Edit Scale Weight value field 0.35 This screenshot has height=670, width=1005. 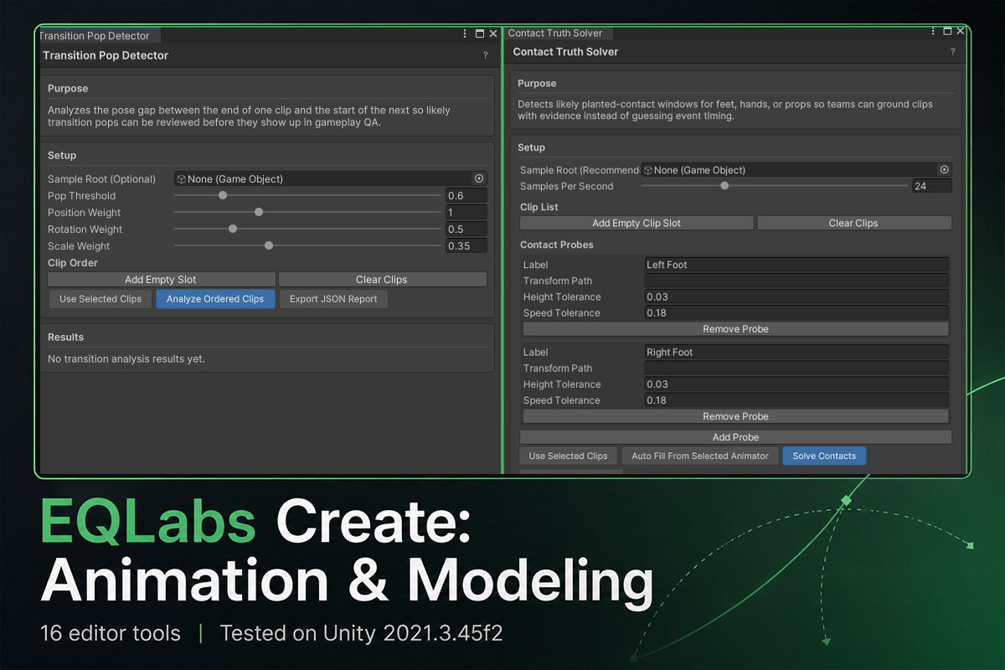[x=466, y=246]
